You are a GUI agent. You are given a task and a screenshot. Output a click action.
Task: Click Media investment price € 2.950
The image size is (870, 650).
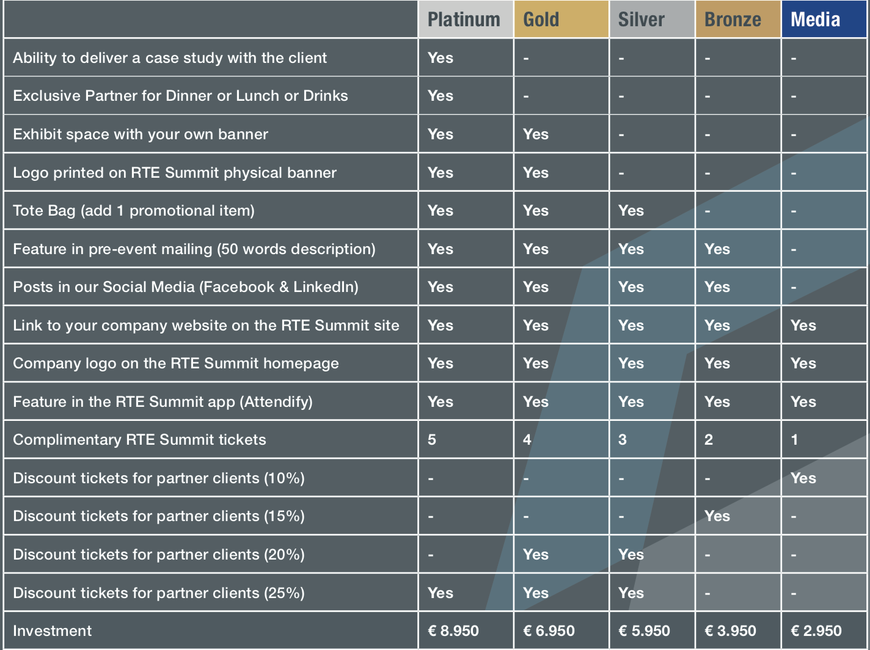click(816, 631)
